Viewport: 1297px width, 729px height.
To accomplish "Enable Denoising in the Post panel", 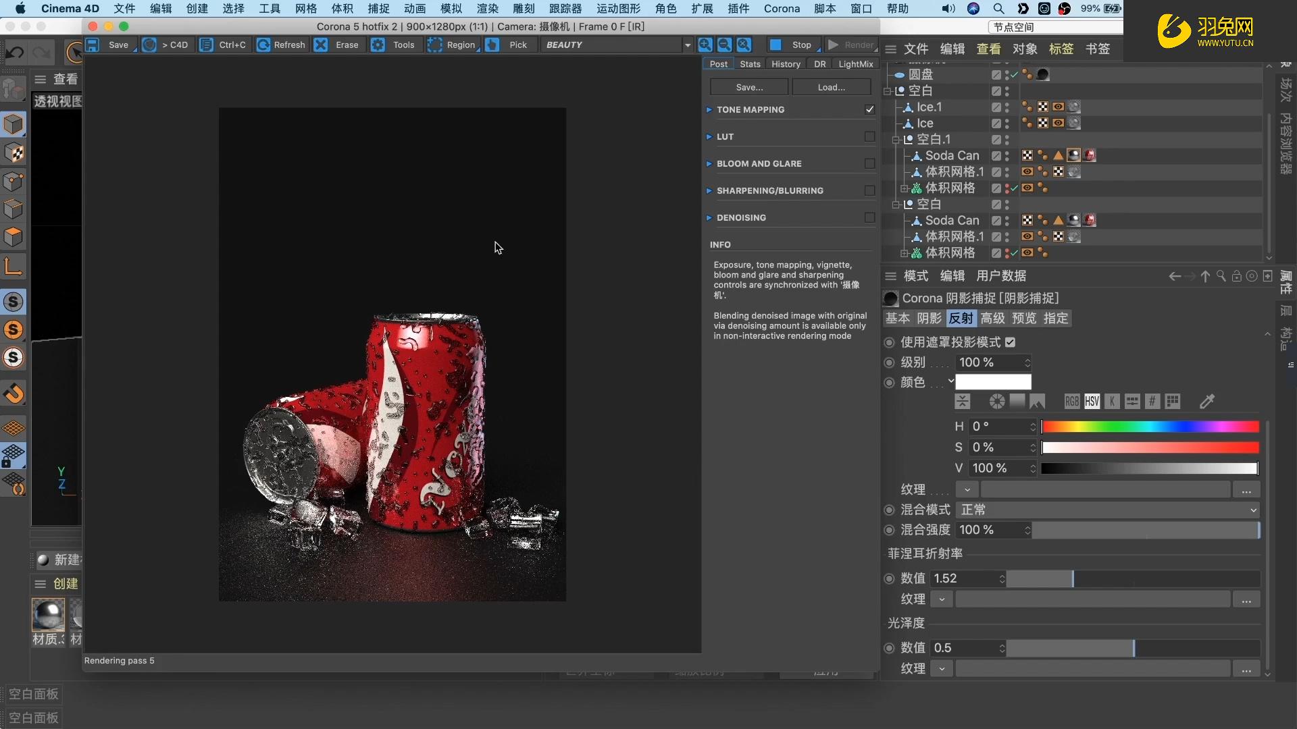I will click(870, 217).
